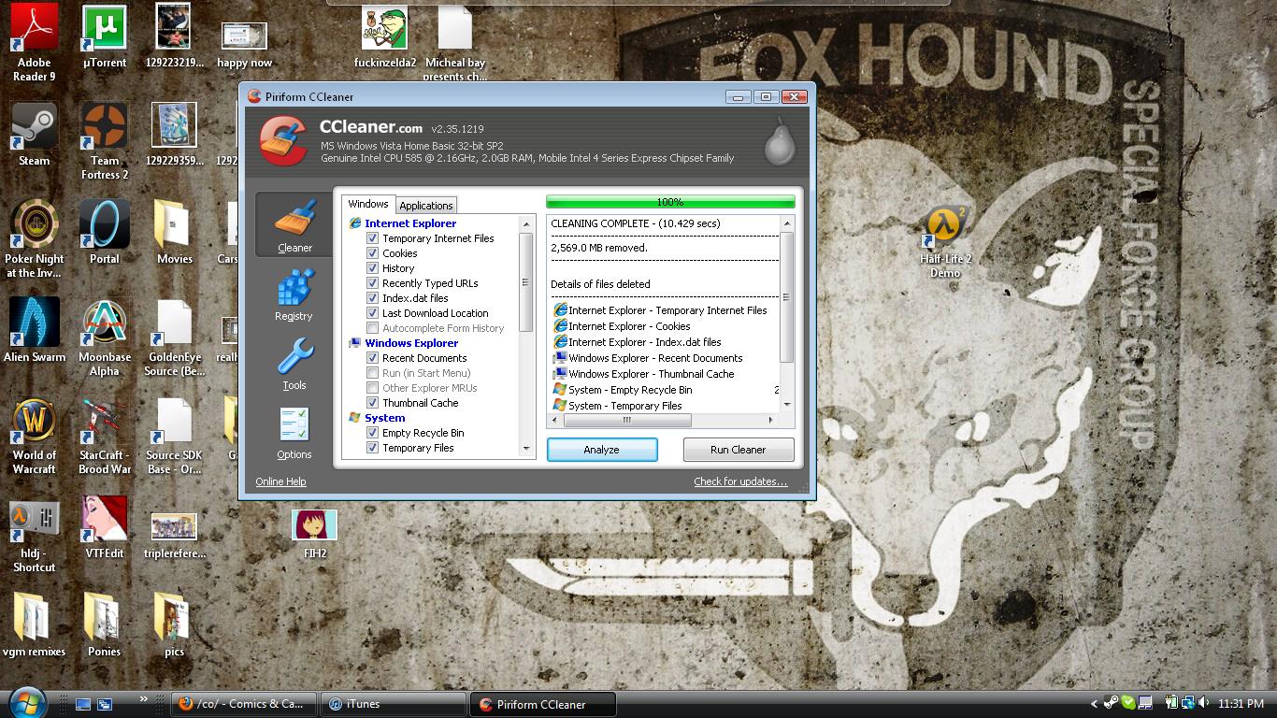The height and width of the screenshot is (718, 1277).
Task: Click the Run Cleaner button
Action: click(x=738, y=450)
